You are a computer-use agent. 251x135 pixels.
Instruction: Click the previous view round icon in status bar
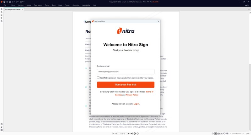(x=135, y=133)
